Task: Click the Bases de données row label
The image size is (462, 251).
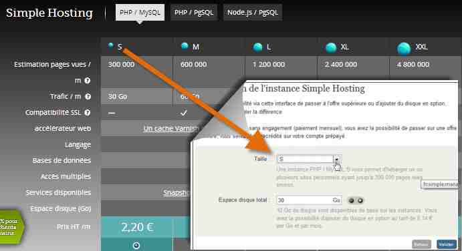Action: click(62, 160)
